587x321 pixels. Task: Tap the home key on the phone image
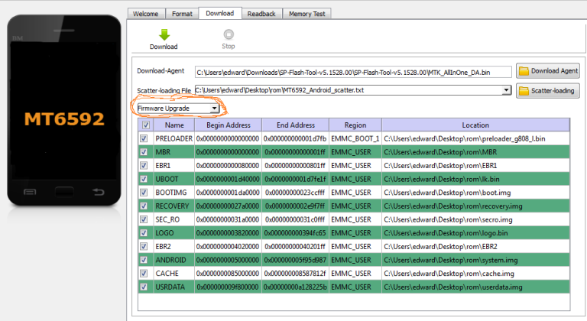tap(64, 192)
